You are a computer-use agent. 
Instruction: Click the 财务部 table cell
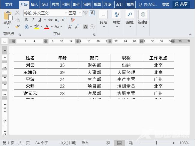pos(94,65)
